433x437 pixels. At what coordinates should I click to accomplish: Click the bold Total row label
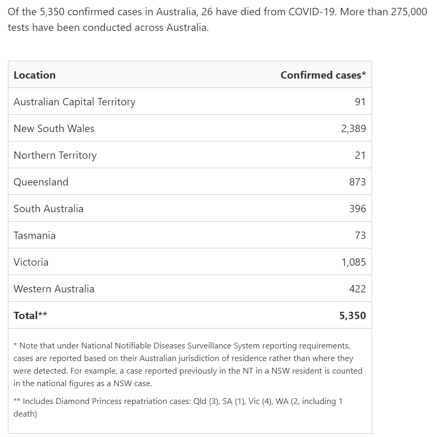(30, 315)
